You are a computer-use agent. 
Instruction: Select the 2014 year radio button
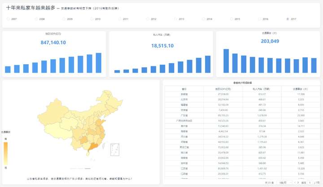[204, 19]
